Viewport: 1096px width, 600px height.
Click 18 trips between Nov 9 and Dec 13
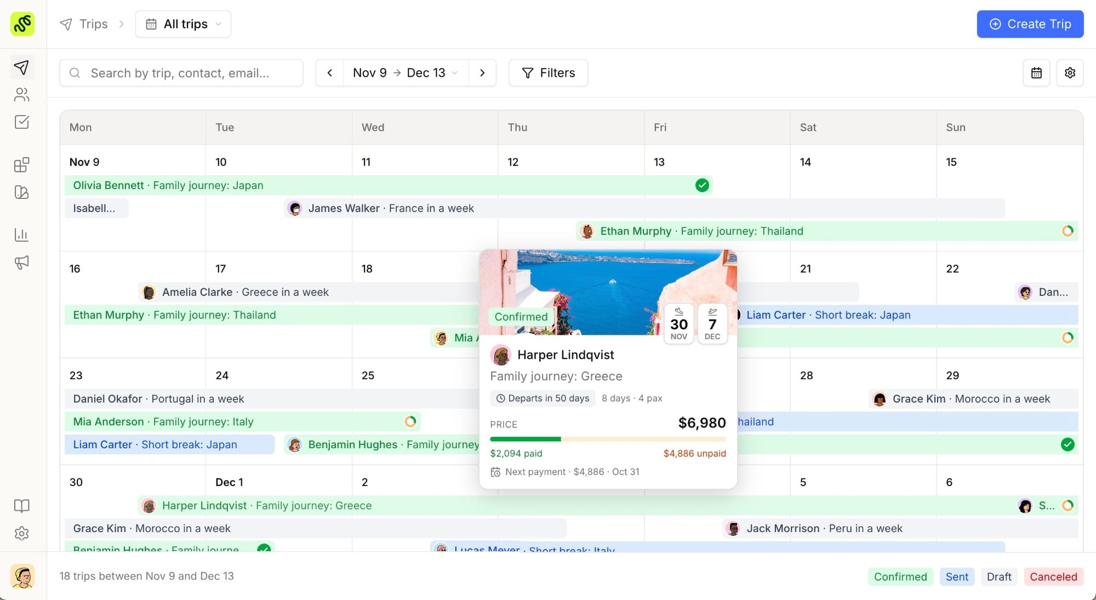147,576
